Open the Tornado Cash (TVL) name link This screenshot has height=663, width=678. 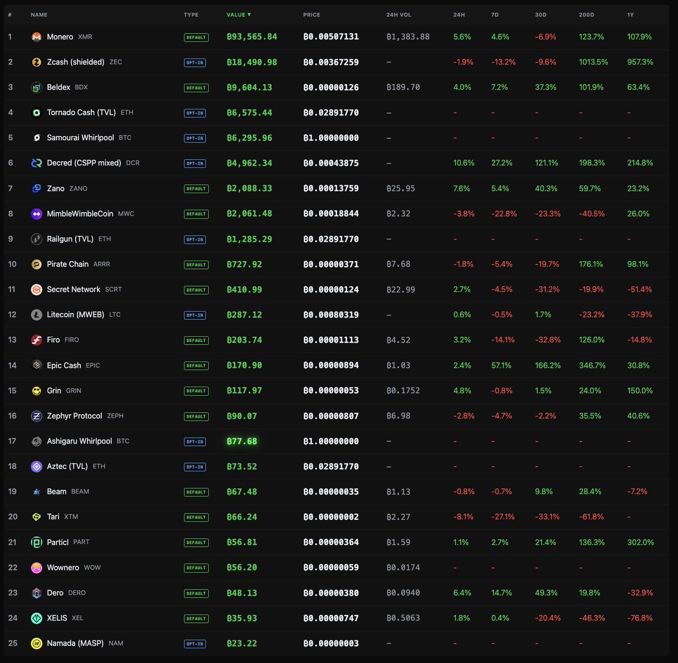pos(81,112)
